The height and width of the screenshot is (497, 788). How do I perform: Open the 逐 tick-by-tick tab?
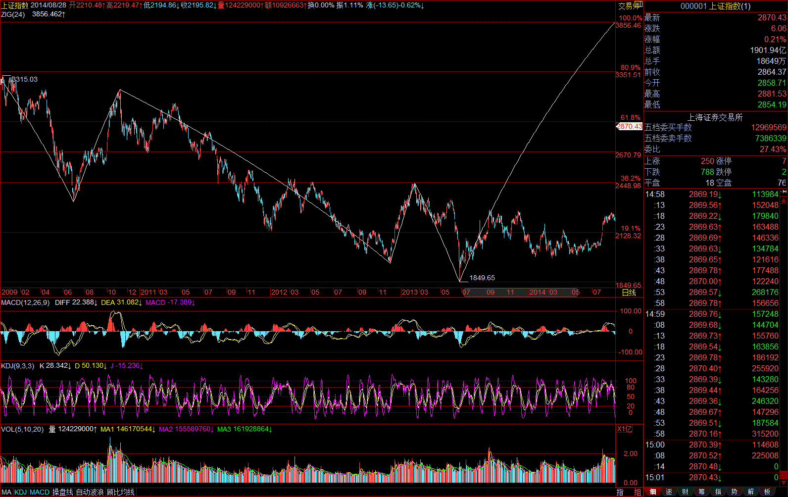[669, 492]
